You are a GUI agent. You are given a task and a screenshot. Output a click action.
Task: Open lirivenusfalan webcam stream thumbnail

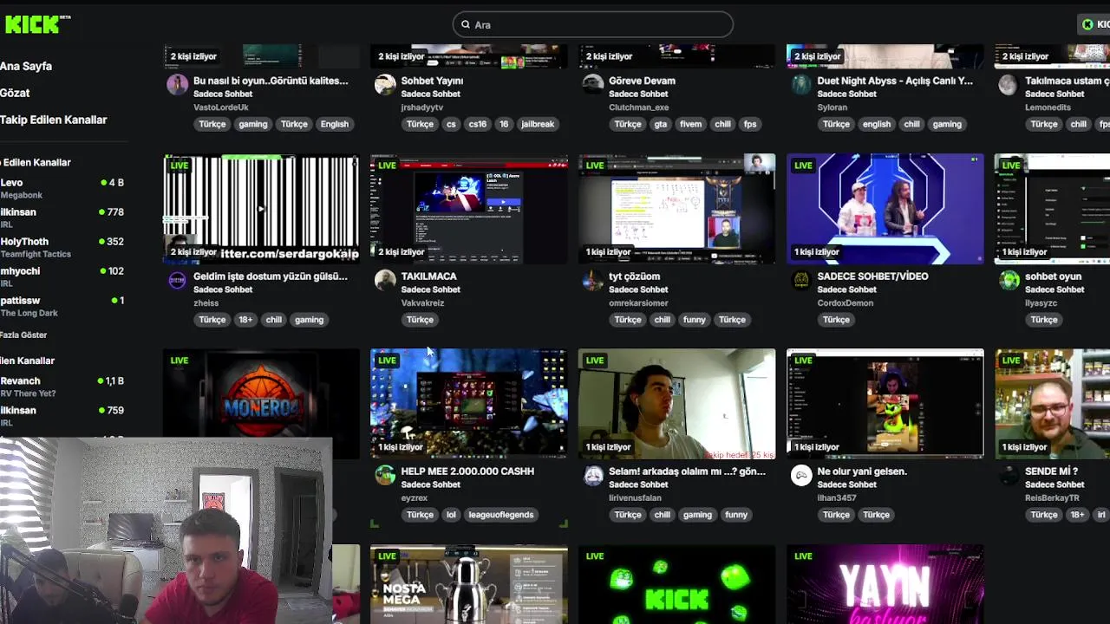click(677, 403)
